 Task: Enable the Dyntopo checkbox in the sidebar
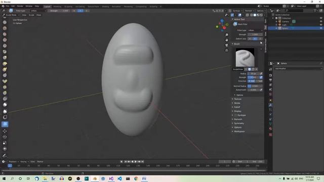point(235,115)
